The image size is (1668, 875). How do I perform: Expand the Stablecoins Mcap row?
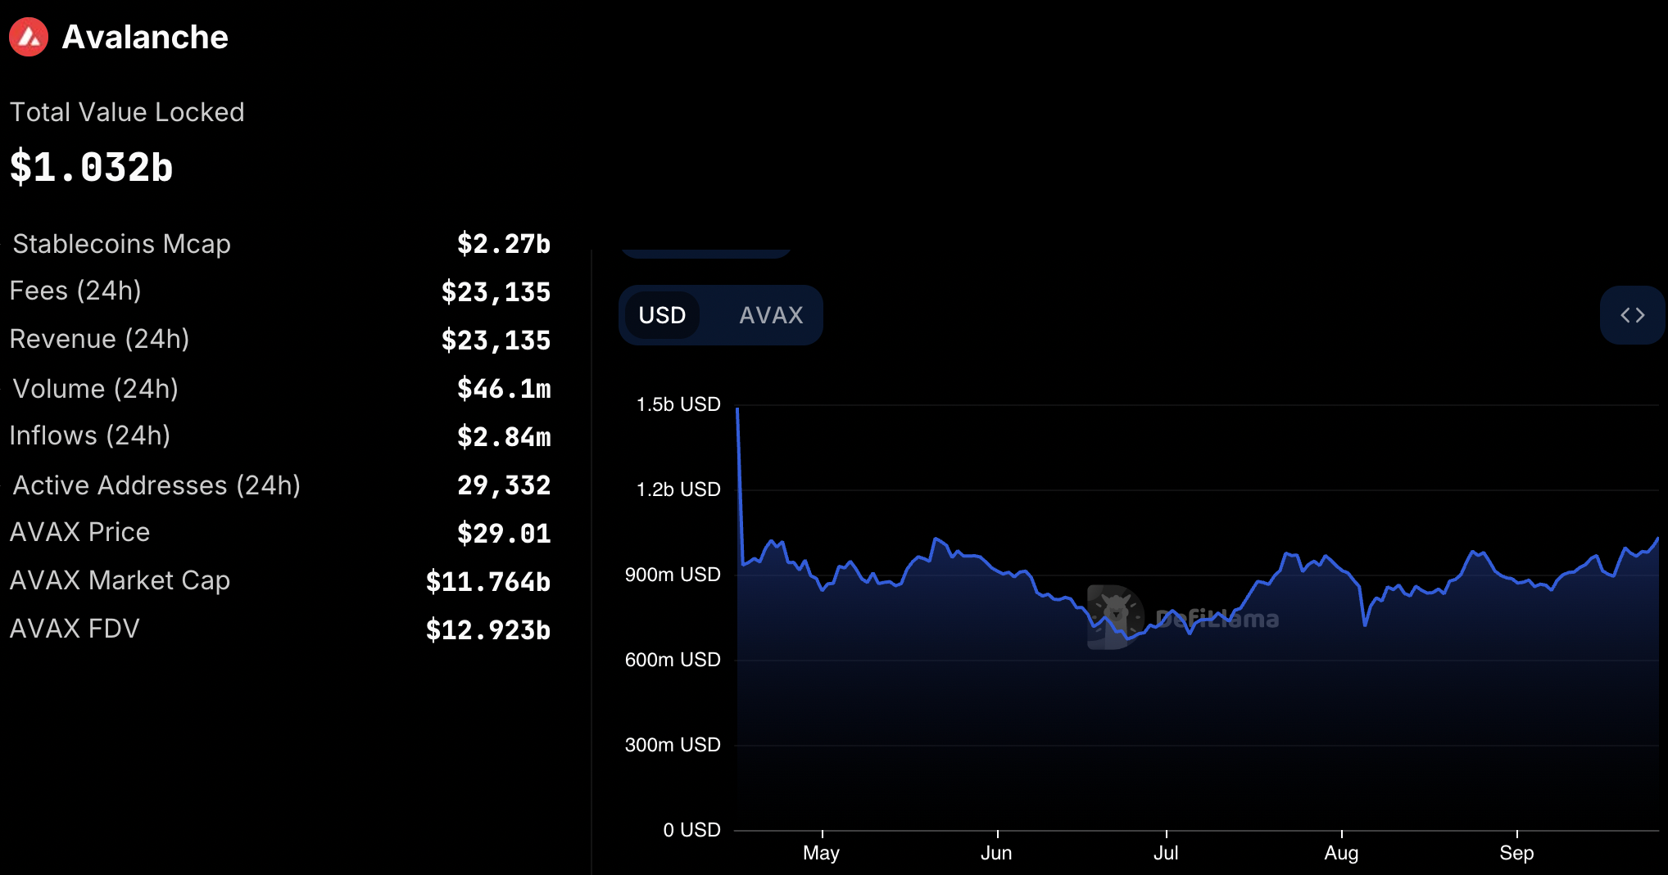coord(279,244)
